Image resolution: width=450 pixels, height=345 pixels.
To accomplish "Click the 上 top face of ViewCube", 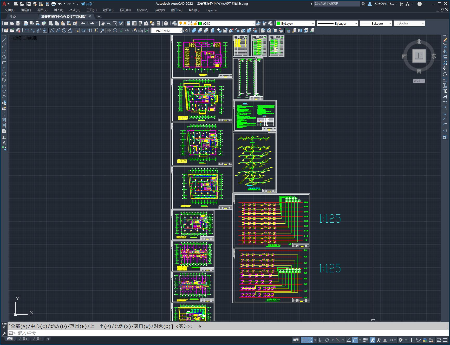I will [419, 56].
